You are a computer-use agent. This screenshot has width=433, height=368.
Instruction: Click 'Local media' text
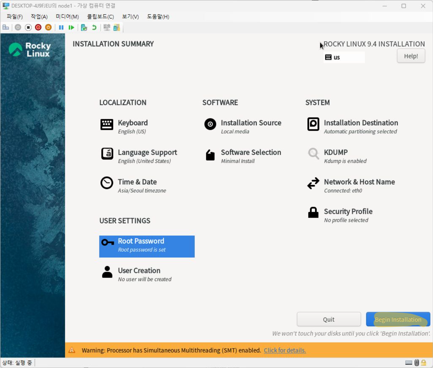pyautogui.click(x=235, y=132)
